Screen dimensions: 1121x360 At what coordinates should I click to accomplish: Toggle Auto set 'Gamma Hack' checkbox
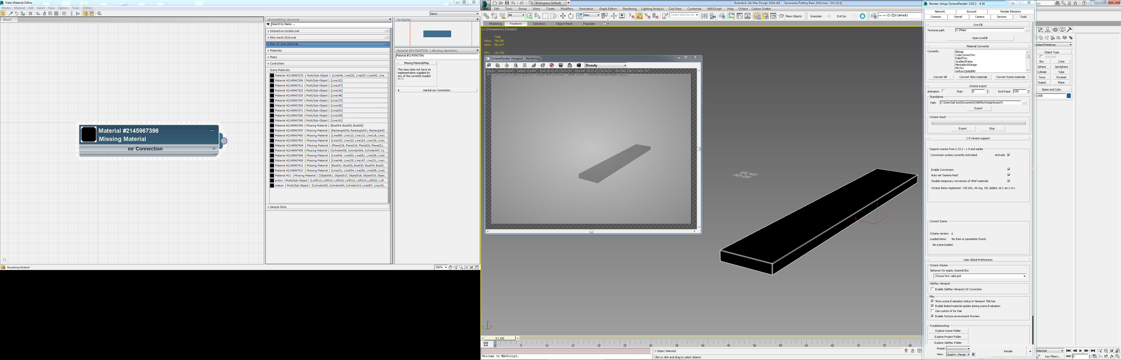click(1008, 175)
